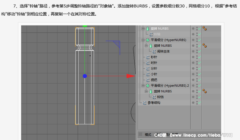Select the Phong tag on 旋转 NURBS above 闹钟主体
This screenshot has height=140, width=240.
[204, 45]
